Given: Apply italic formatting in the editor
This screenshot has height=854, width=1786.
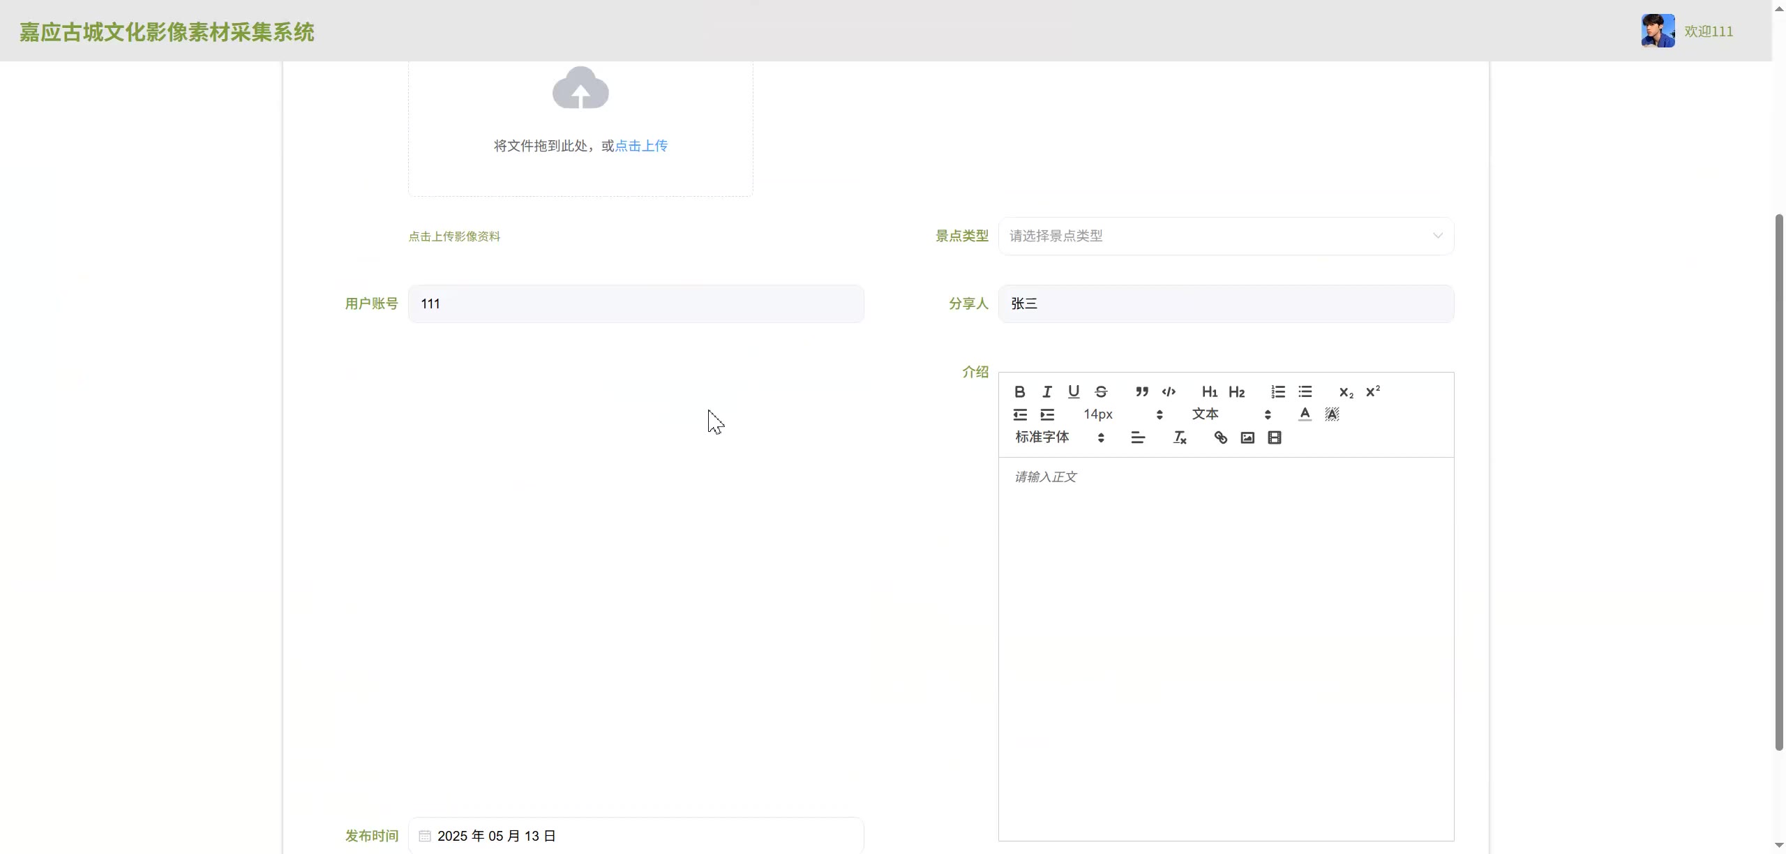Looking at the screenshot, I should tap(1046, 391).
